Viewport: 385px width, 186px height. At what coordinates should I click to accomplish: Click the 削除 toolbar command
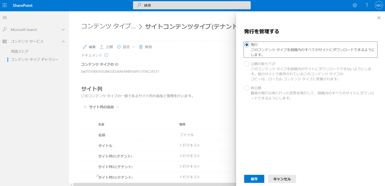[x=145, y=47]
